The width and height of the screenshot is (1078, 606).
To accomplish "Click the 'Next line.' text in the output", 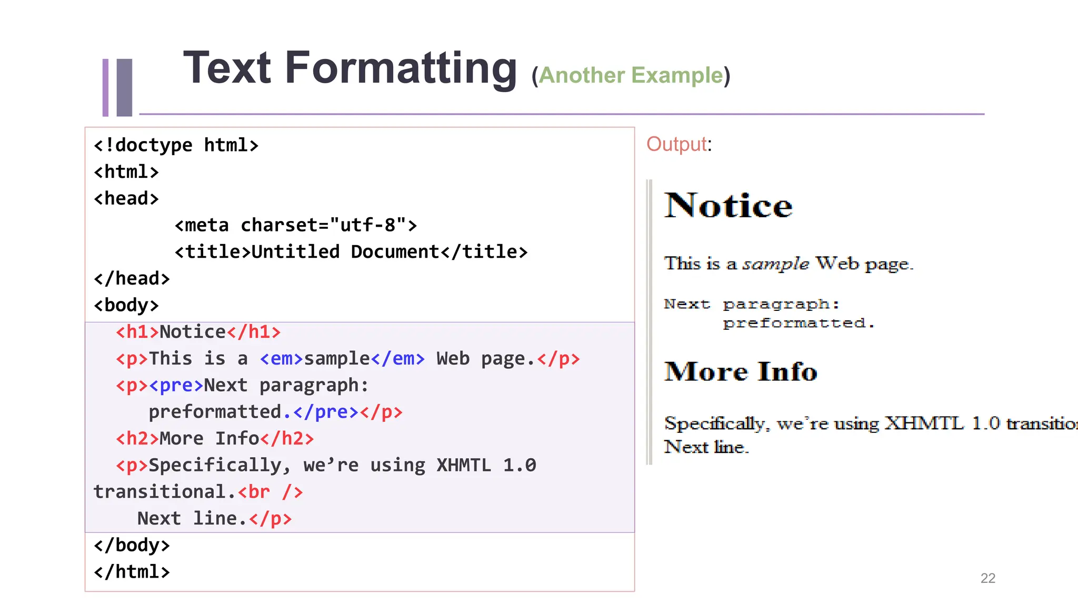I will click(x=706, y=447).
